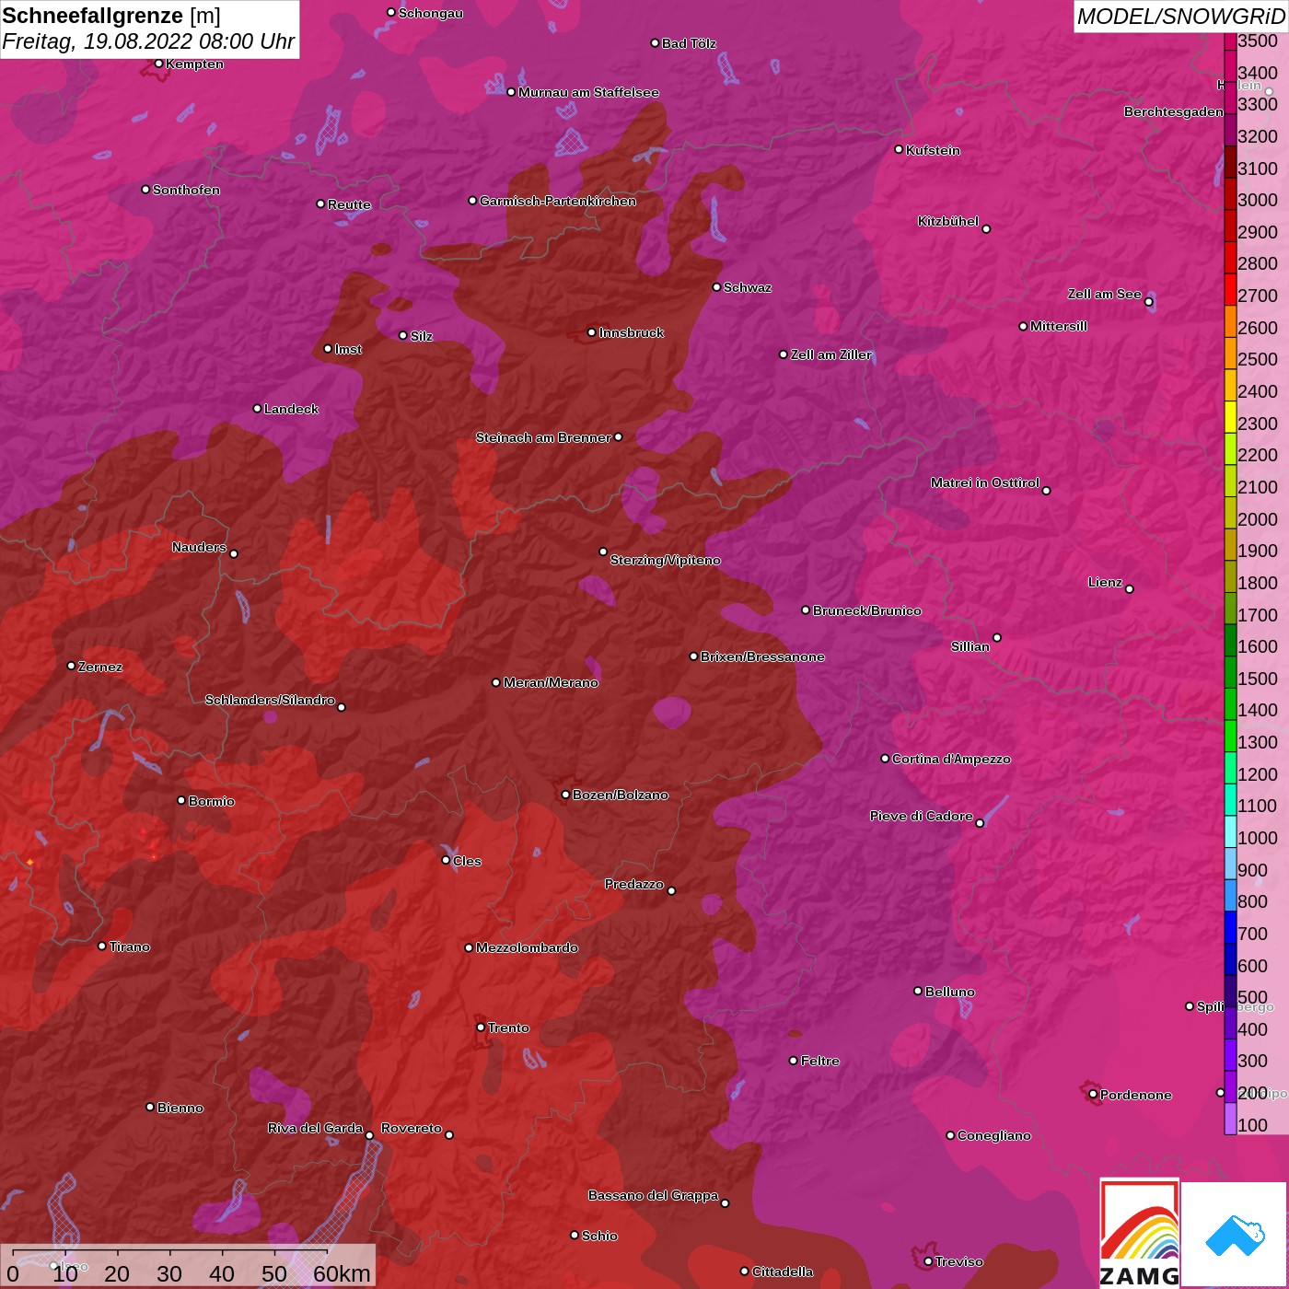Click the Landeck city marker dot

[x=258, y=409]
